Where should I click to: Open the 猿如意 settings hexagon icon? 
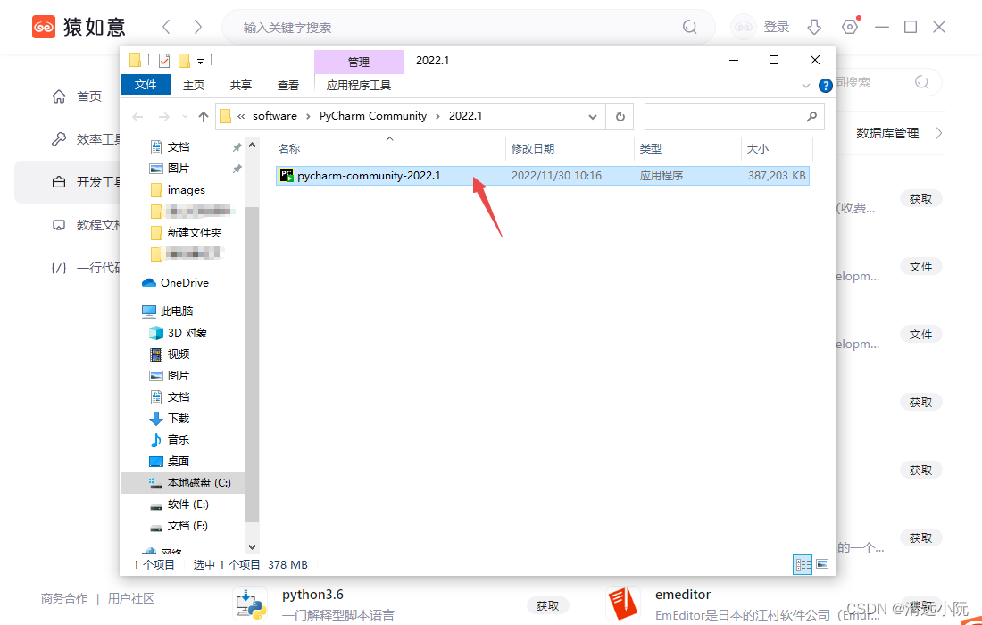point(850,27)
